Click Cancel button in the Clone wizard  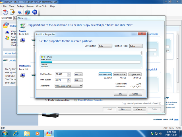tap(139, 109)
